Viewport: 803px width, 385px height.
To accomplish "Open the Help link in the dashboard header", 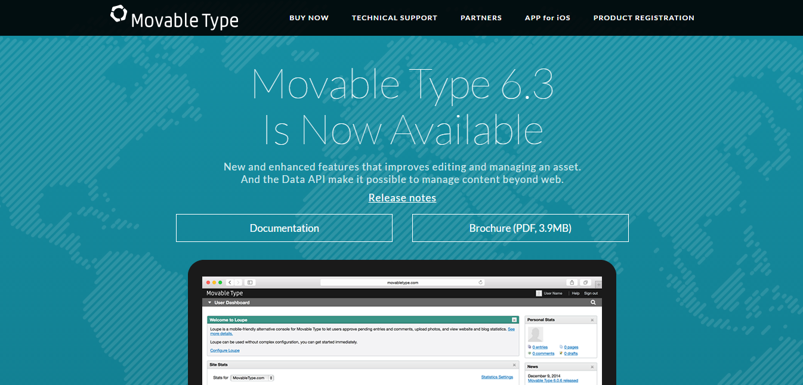I will (576, 293).
